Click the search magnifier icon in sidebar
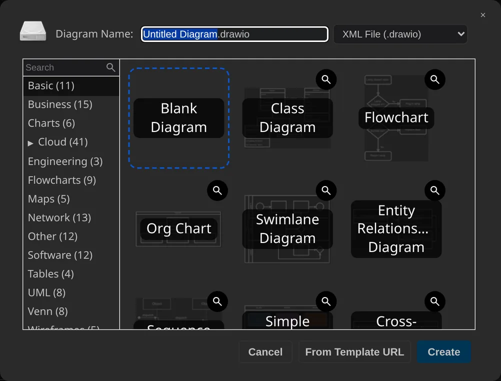The image size is (501, 381). (x=110, y=67)
